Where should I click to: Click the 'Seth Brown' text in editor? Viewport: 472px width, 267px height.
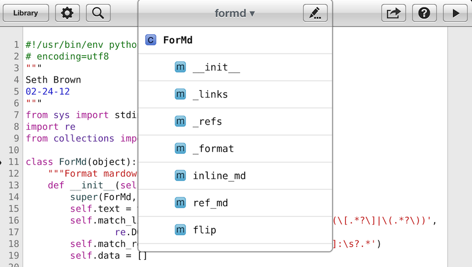(x=53, y=80)
